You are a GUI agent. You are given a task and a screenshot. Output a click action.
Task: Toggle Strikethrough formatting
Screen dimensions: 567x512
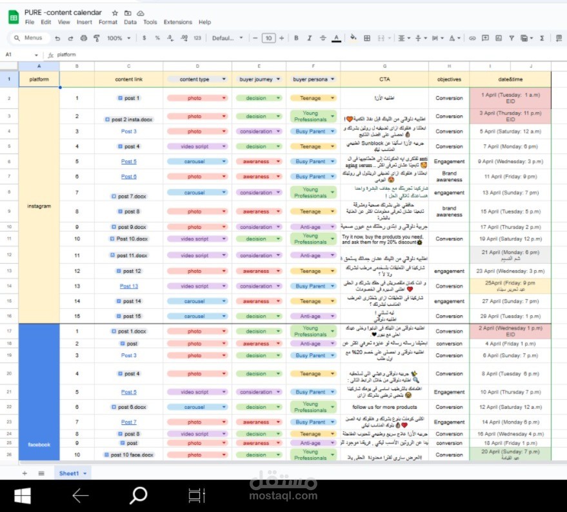[x=323, y=38]
